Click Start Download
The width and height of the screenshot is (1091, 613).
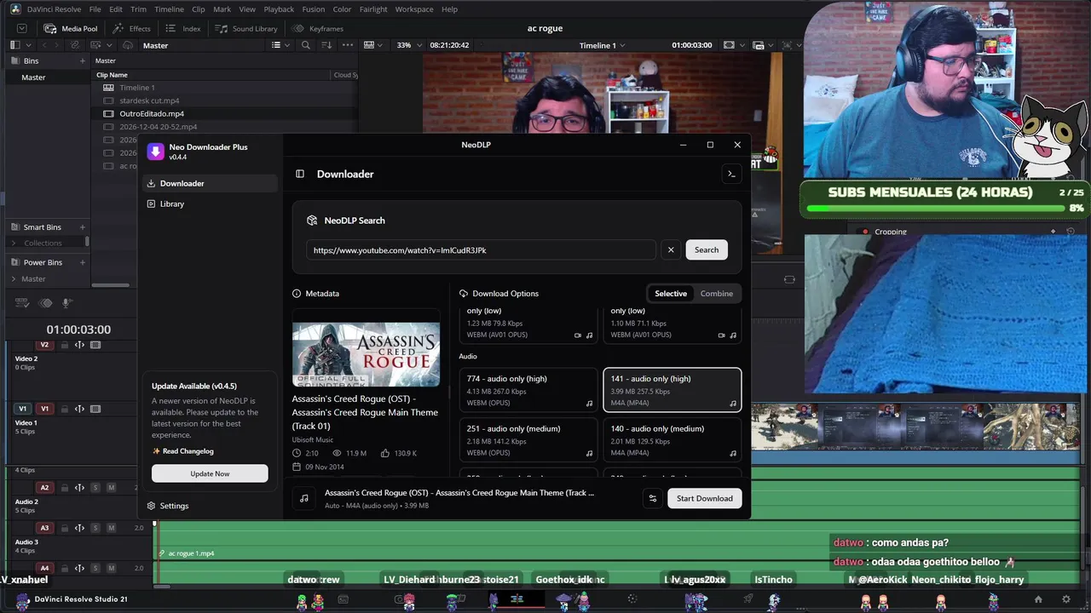[705, 498]
